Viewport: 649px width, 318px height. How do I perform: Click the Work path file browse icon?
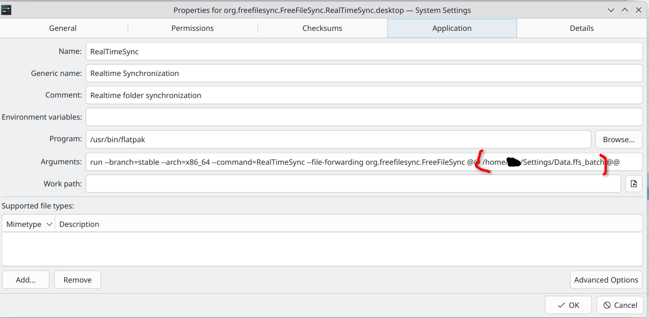pyautogui.click(x=634, y=184)
